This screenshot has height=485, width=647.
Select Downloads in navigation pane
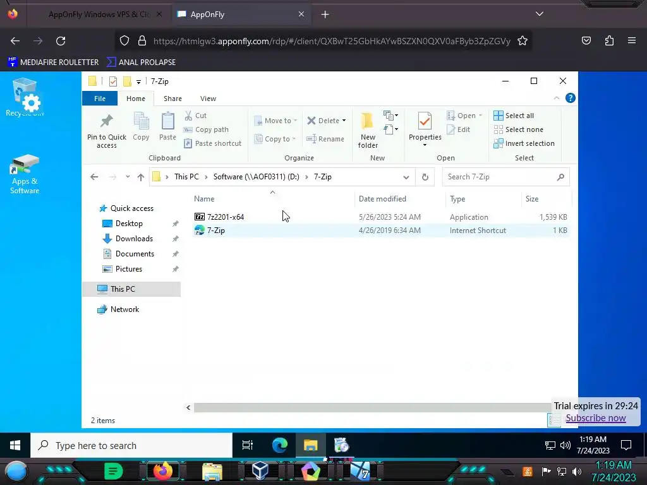[x=134, y=239]
